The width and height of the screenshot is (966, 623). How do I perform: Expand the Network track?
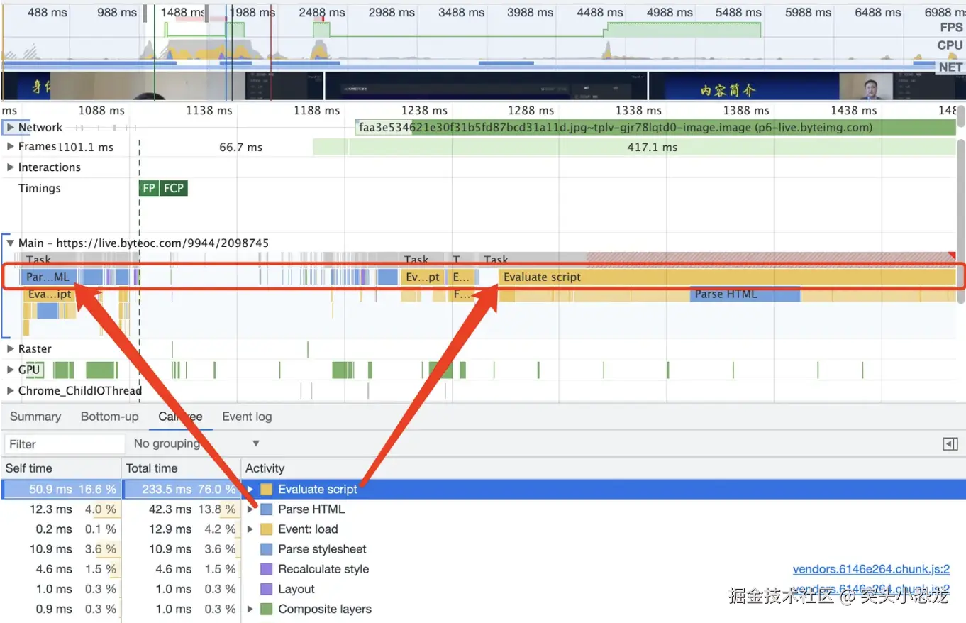[x=11, y=128]
